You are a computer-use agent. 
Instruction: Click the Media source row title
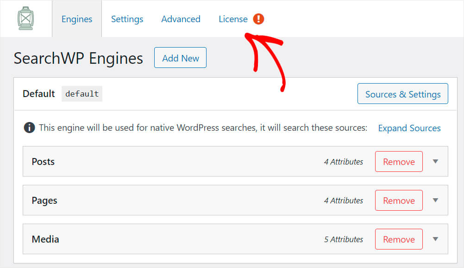coord(45,239)
